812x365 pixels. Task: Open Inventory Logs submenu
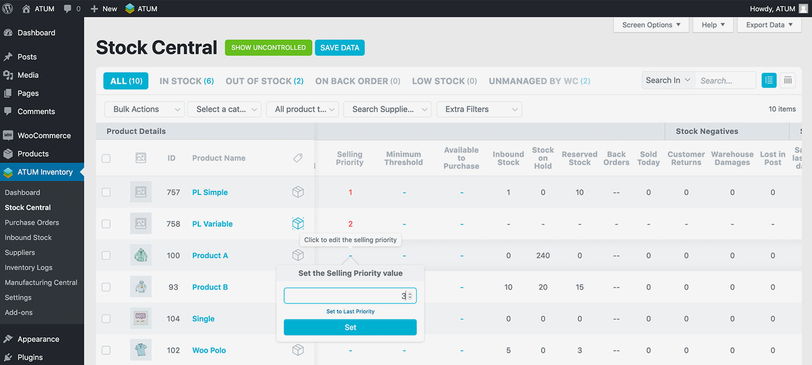coord(28,267)
